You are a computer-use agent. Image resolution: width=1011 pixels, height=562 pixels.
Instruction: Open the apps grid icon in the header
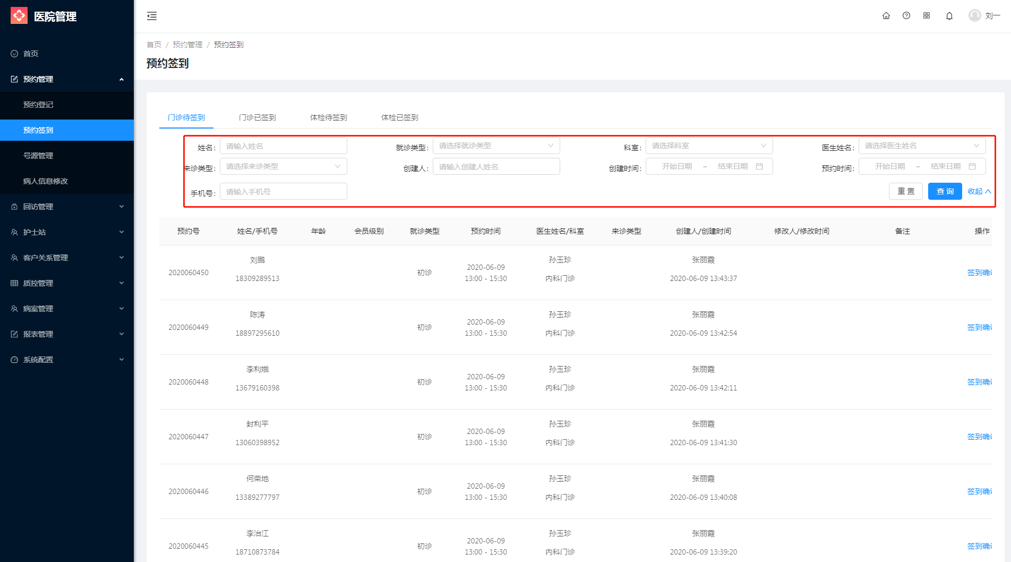(x=927, y=16)
